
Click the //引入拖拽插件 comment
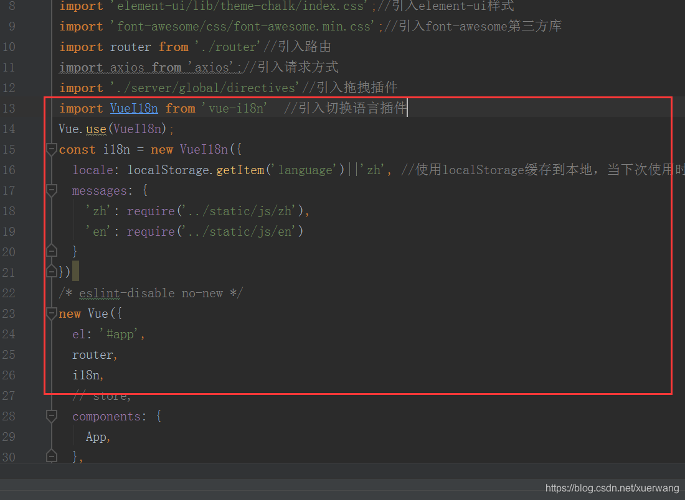[x=350, y=88]
